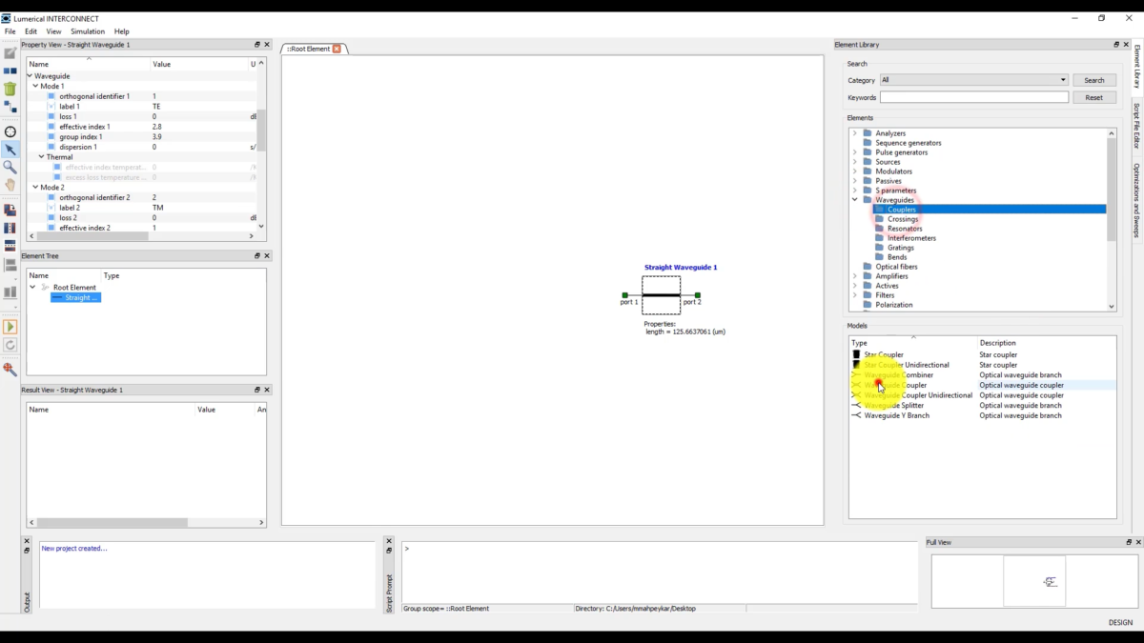
Task: Click the green play Run simulation icon
Action: click(x=10, y=327)
